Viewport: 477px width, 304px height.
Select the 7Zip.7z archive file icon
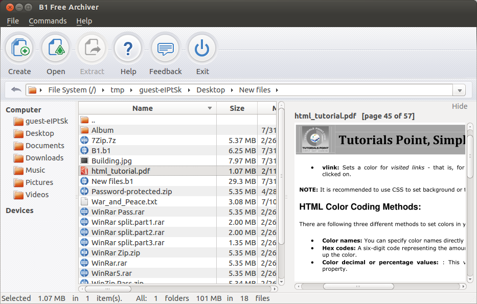[84, 141]
